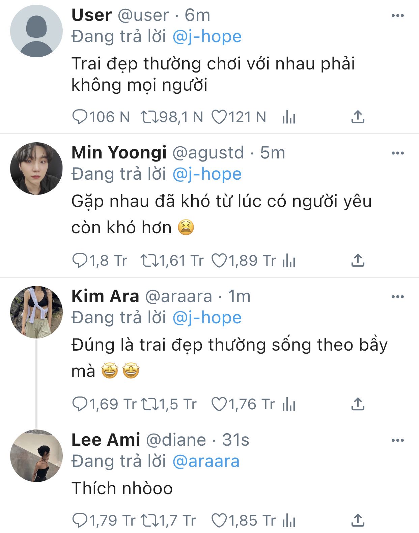419x533 pixels.
Task: Open more options on Kim Ara's tweet
Action: (x=397, y=297)
